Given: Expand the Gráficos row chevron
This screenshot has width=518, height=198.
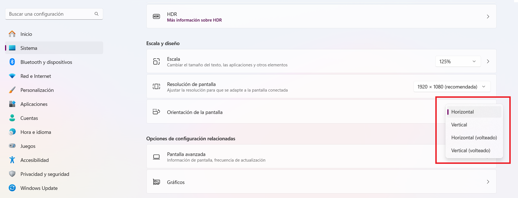Looking at the screenshot, I should coord(488,182).
